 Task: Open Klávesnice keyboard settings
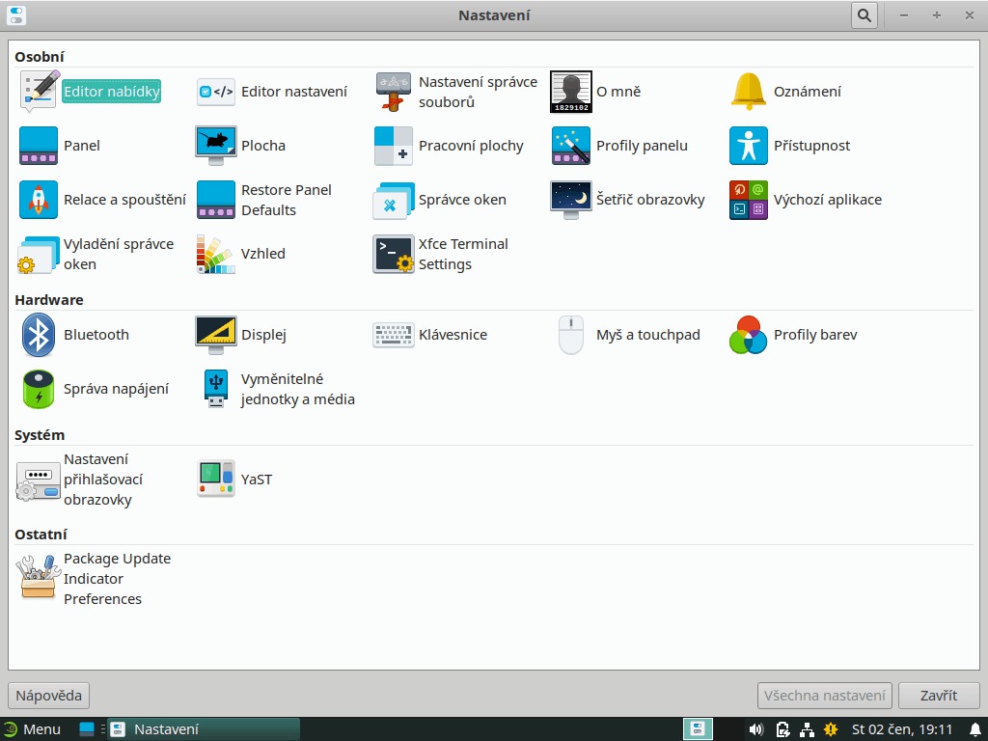click(394, 335)
